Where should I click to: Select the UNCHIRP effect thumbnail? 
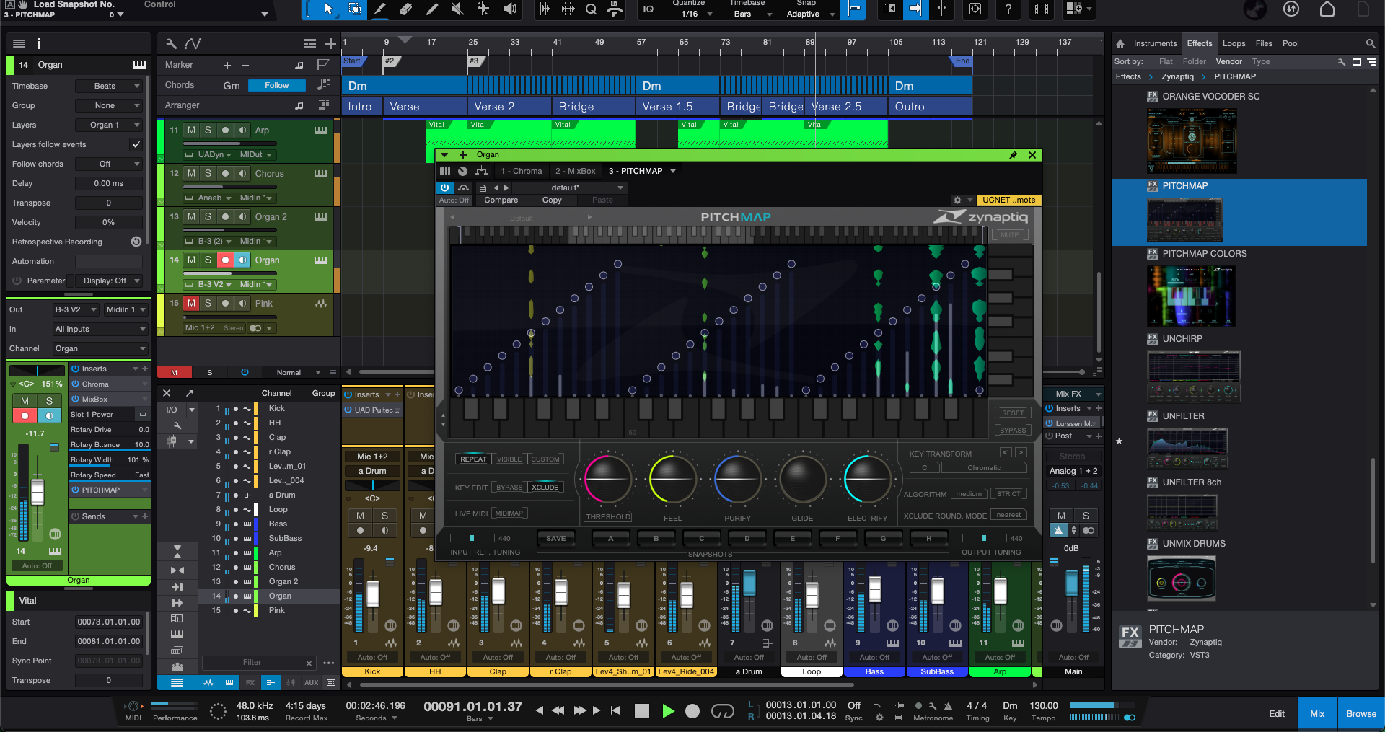tap(1194, 376)
